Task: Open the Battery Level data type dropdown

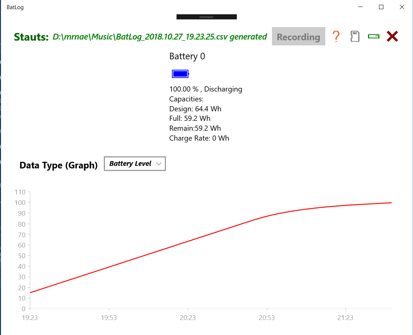Action: [x=134, y=164]
